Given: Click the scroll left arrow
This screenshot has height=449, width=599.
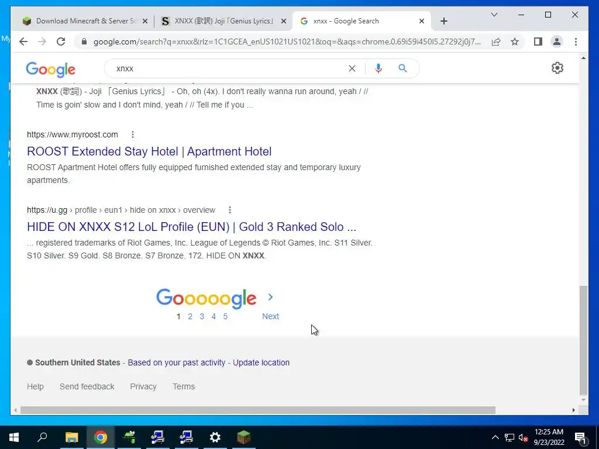Looking at the screenshot, I should 15,410.
